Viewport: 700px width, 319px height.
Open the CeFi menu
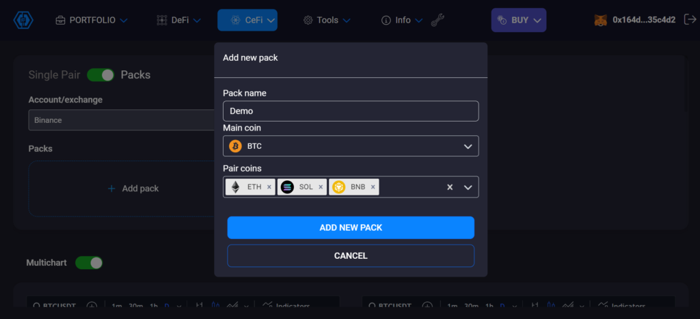coord(247,20)
